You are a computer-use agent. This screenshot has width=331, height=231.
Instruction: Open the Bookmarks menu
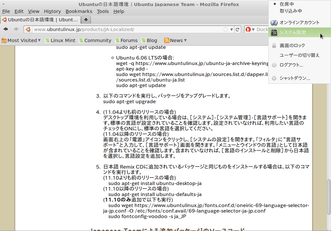click(79, 11)
